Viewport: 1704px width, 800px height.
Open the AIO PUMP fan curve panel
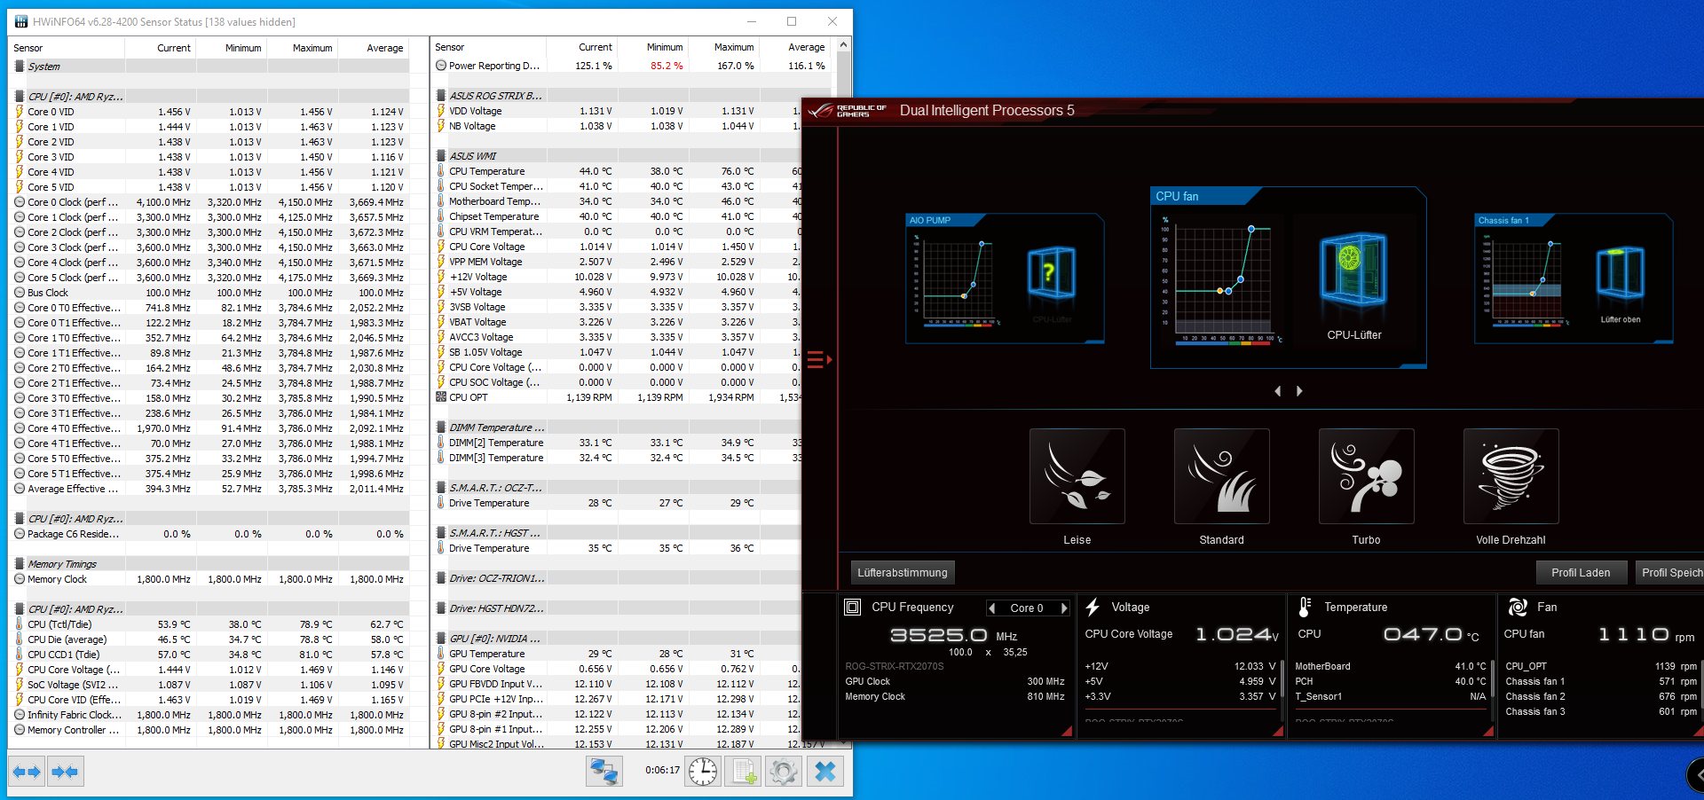coord(1005,278)
